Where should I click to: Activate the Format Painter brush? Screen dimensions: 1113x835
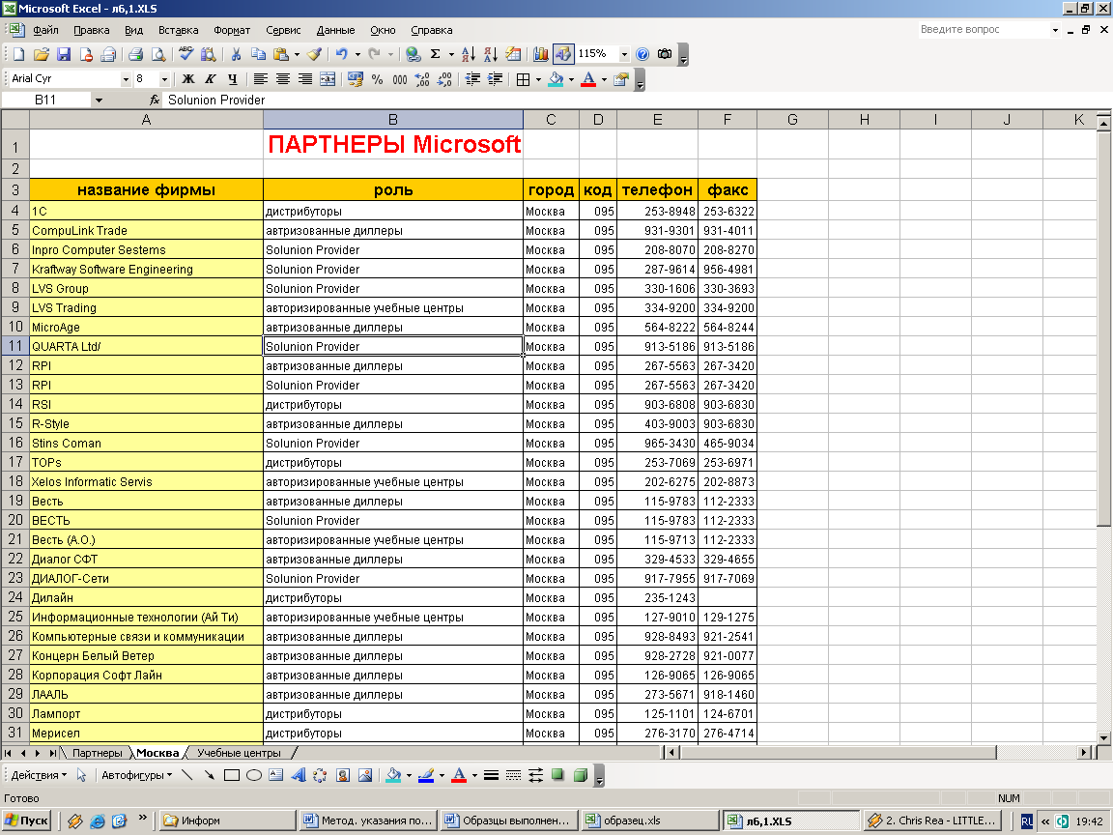click(314, 54)
